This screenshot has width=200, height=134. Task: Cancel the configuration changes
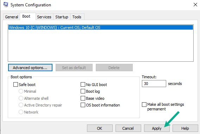coord(128,128)
